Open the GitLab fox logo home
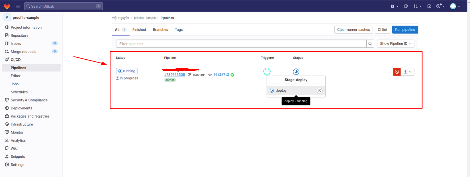 tap(7, 6)
